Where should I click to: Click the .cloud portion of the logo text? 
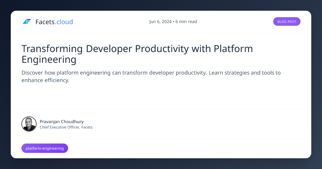64,22
